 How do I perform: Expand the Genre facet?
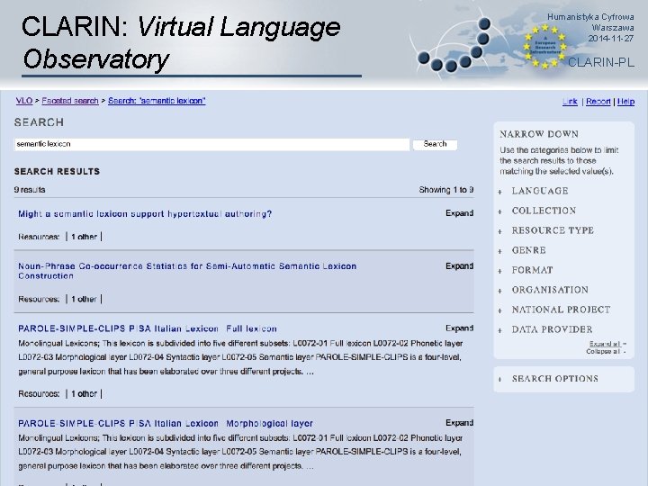point(528,250)
